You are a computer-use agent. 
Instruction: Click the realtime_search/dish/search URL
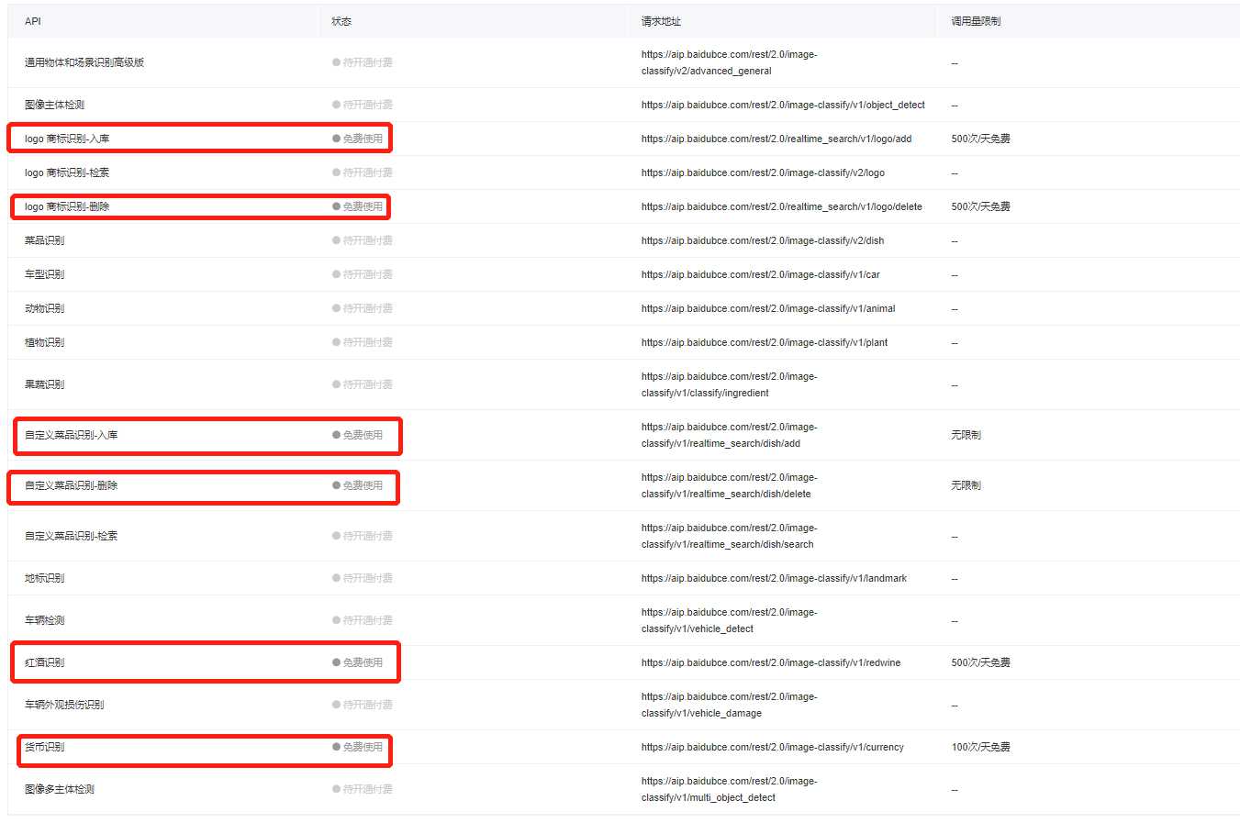[x=729, y=536]
